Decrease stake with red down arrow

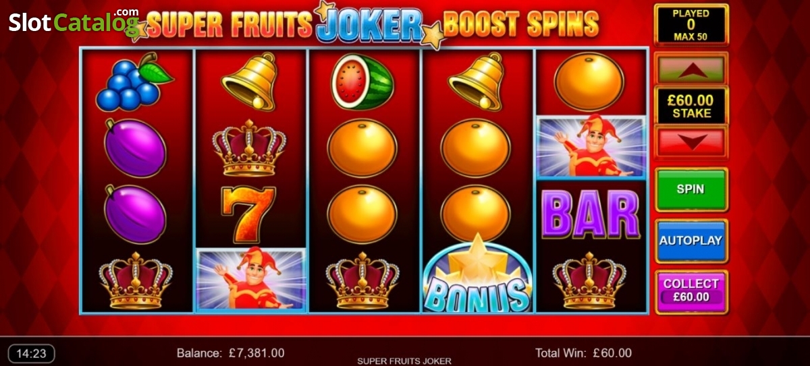pyautogui.click(x=691, y=142)
